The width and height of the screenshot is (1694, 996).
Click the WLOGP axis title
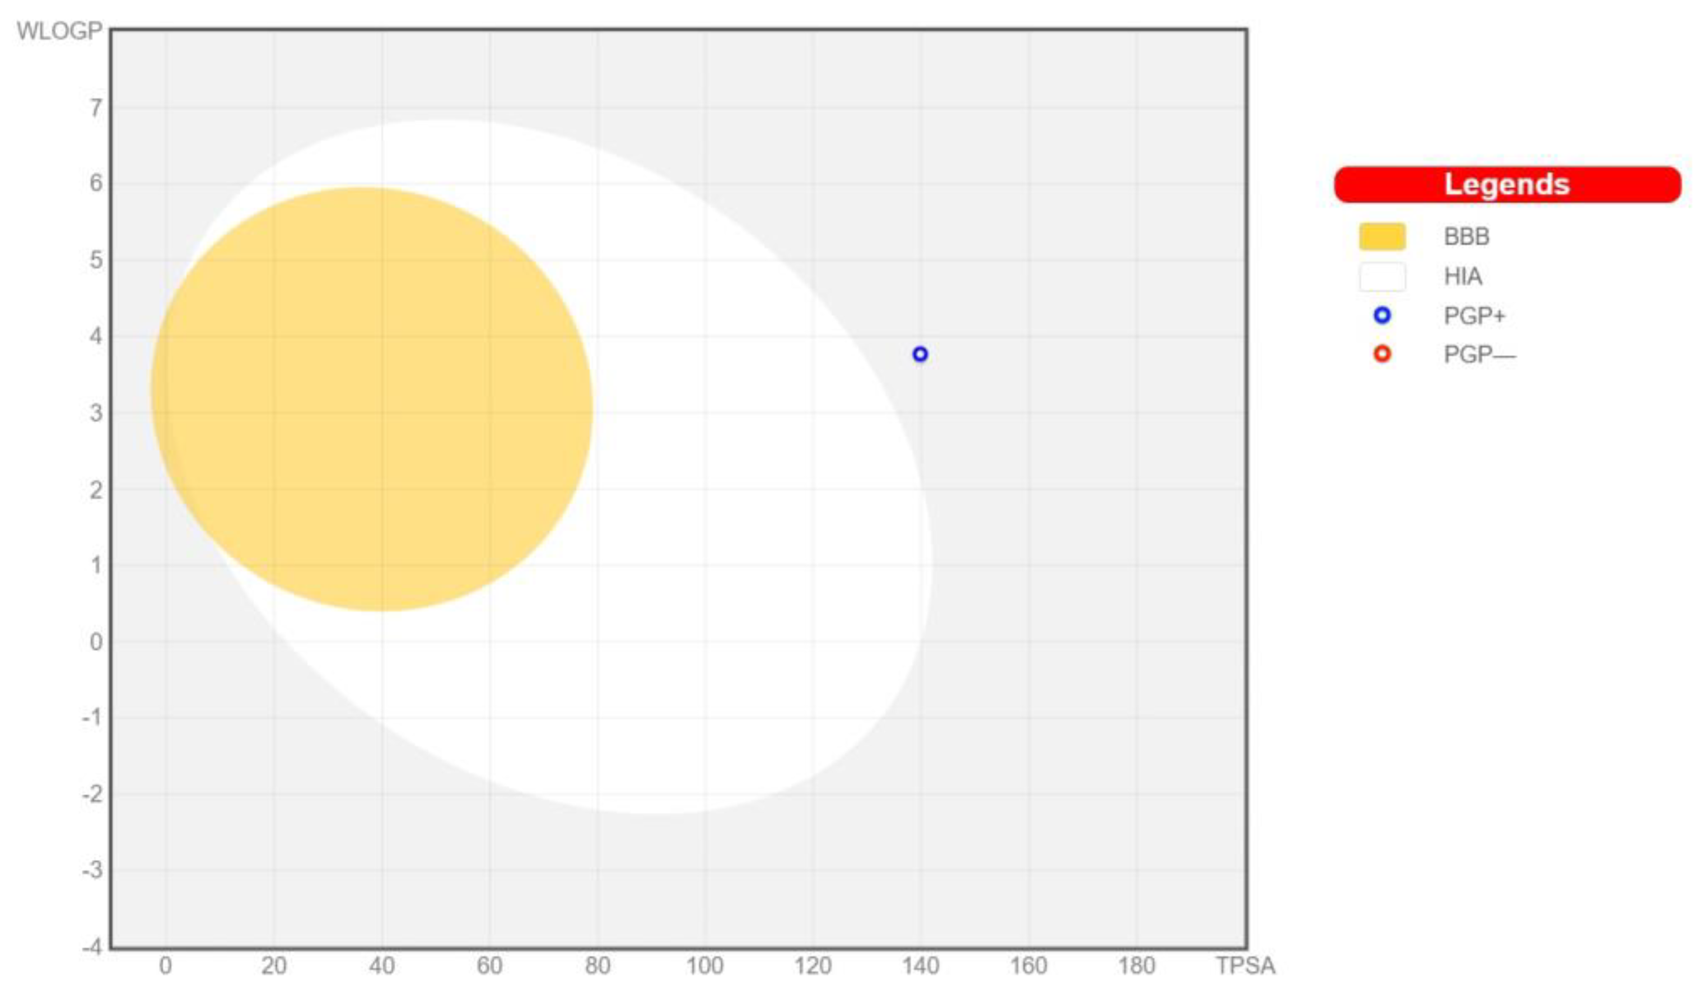tap(59, 31)
